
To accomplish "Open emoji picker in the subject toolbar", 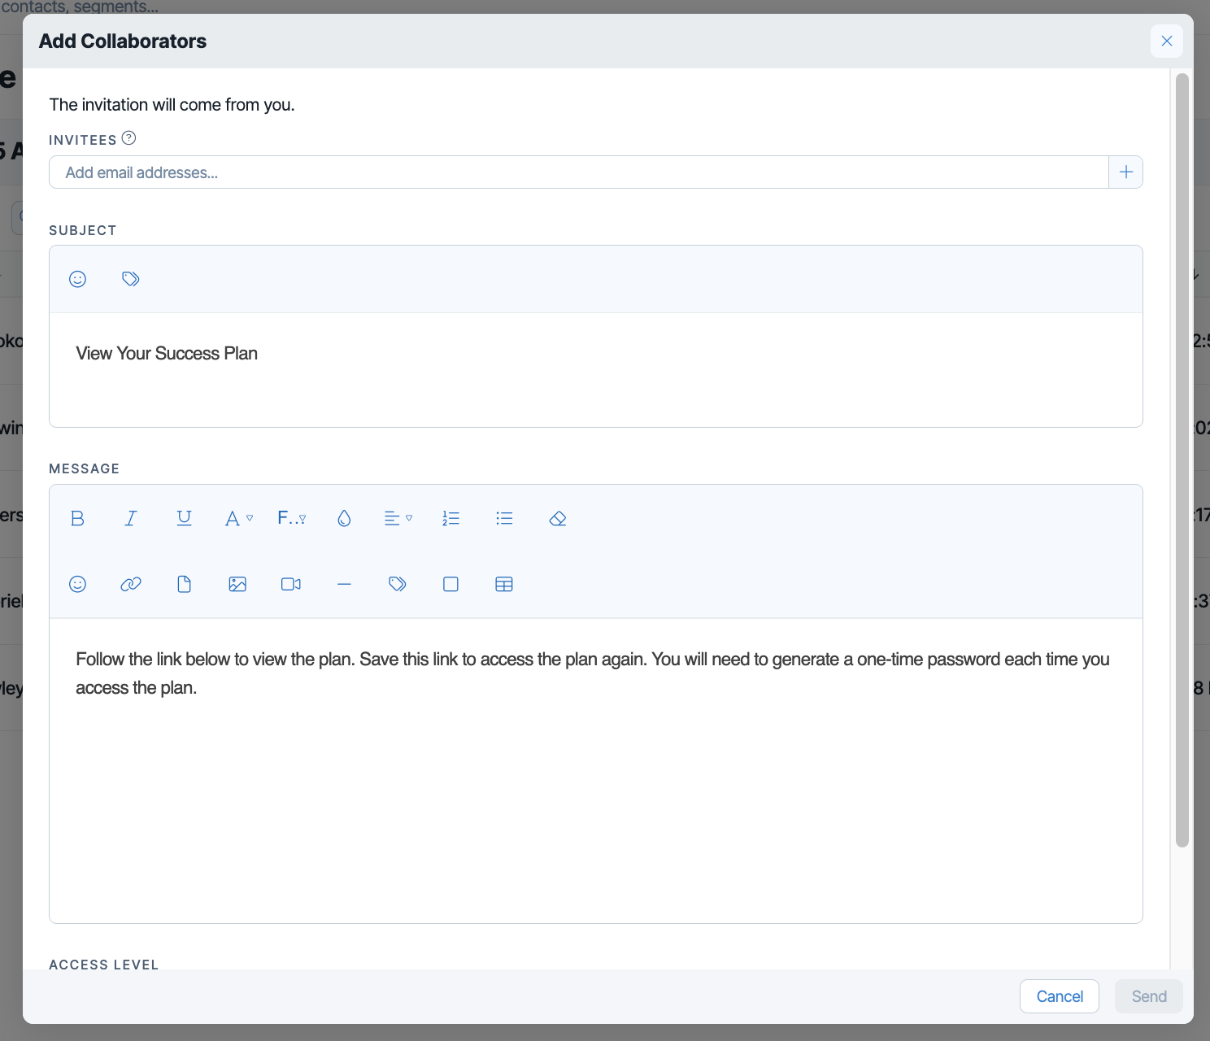I will (x=77, y=279).
